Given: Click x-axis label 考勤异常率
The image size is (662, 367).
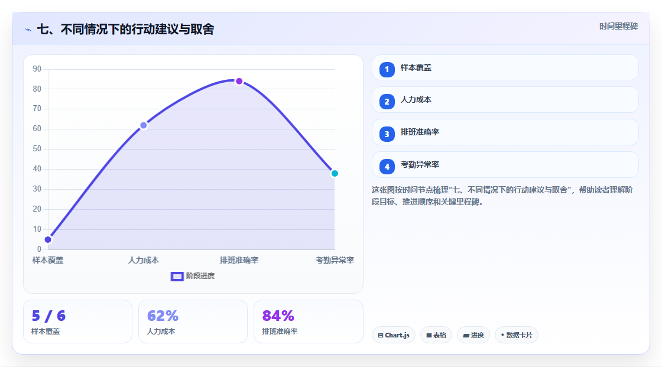Looking at the screenshot, I should tap(335, 260).
